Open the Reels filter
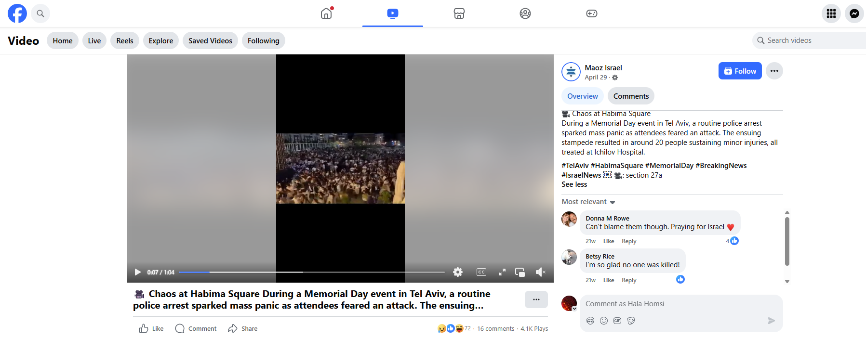Viewport: 866px width, 338px height. coord(125,41)
